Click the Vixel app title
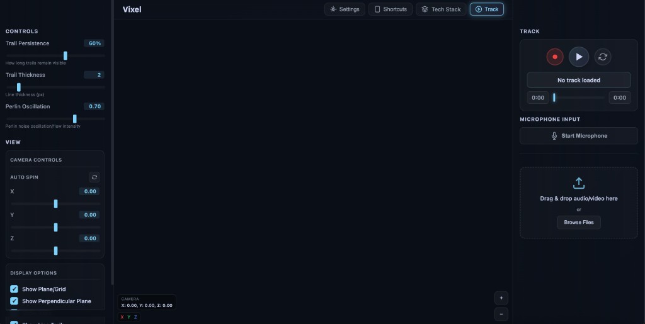Screen dimensions: 645x324 coord(132,9)
